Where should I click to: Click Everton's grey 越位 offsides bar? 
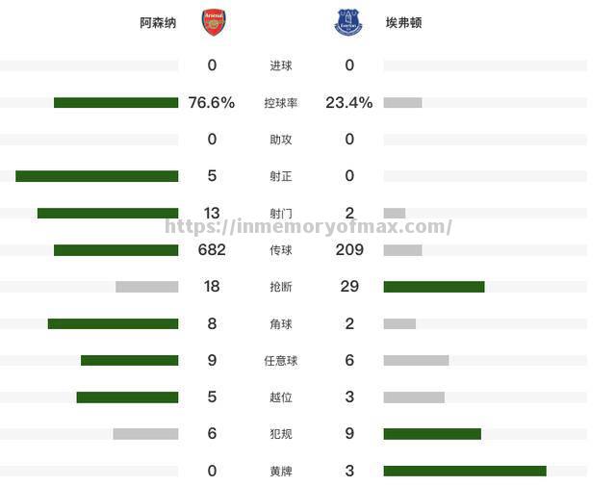[x=414, y=397]
